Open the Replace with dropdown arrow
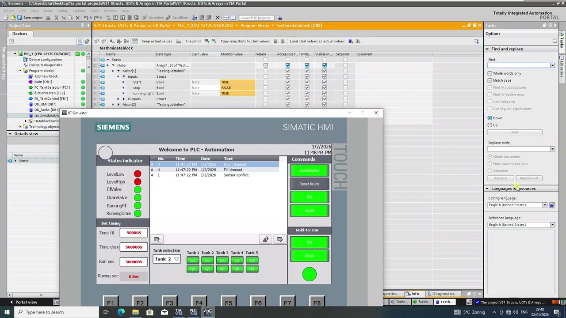This screenshot has width=566, height=318. tap(552, 149)
